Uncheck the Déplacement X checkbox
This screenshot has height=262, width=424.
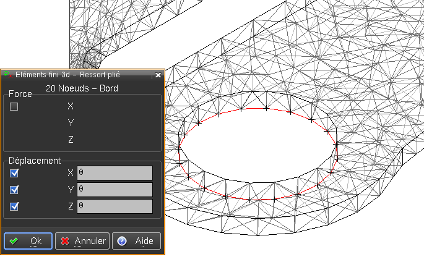(x=14, y=173)
